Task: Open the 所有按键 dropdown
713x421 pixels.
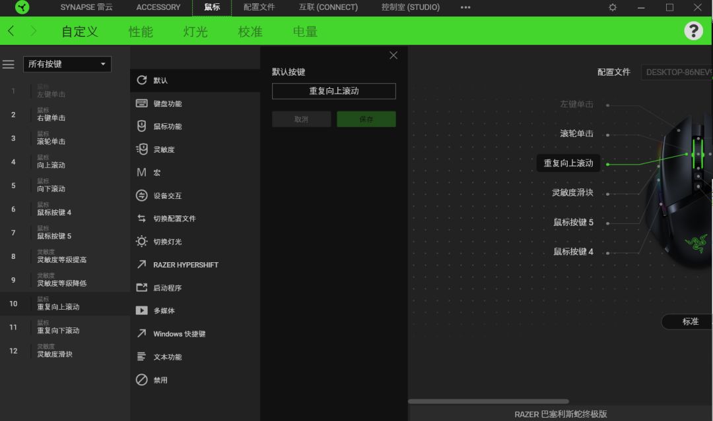Action: pyautogui.click(x=67, y=64)
